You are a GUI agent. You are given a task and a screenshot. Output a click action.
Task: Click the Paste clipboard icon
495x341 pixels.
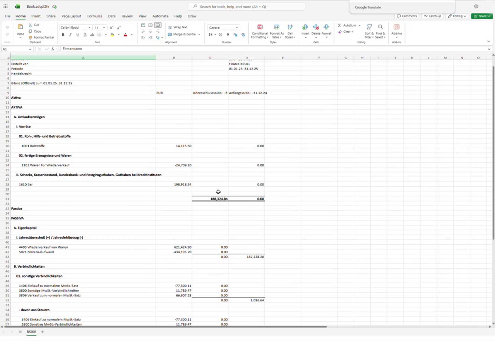(20, 27)
